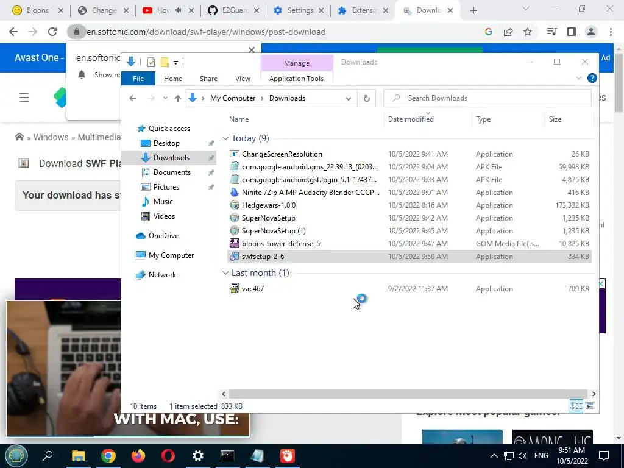Select the SuperNovaSetup (1) file
This screenshot has width=624, height=468.
274,231
